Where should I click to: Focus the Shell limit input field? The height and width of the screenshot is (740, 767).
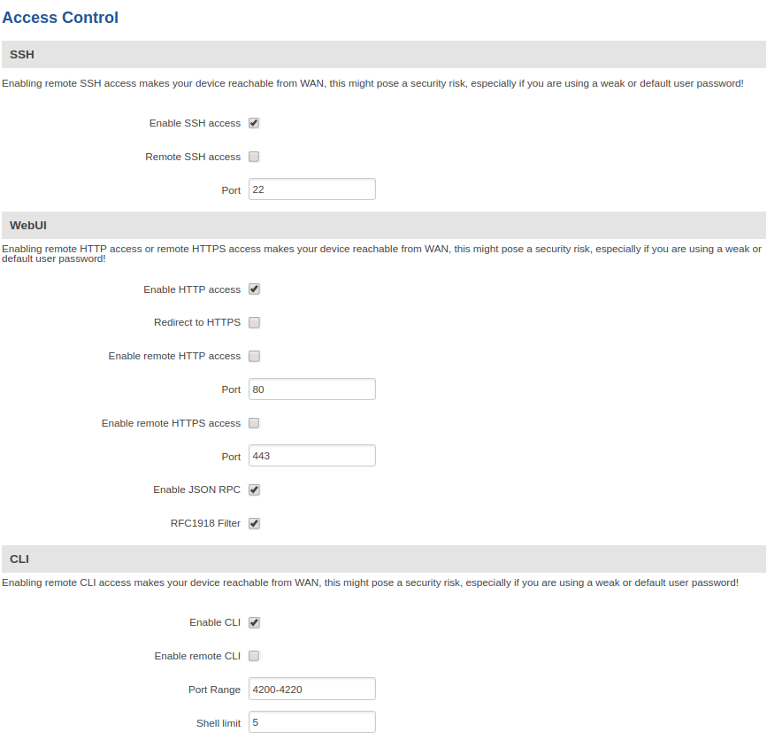click(311, 722)
